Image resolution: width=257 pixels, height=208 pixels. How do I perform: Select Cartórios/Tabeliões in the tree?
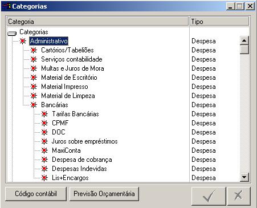pyautogui.click(x=67, y=50)
